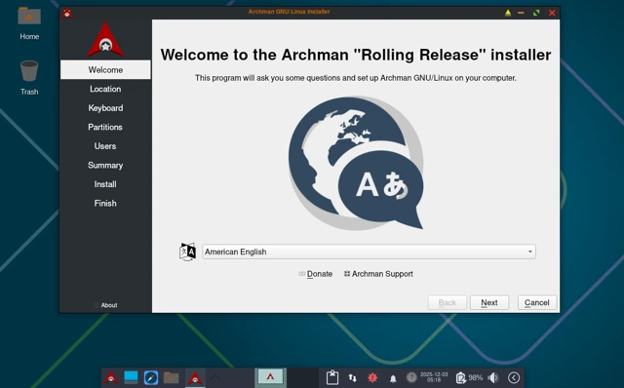Select the Keyboard step in the sidebar
This screenshot has width=624, height=388.
(105, 108)
